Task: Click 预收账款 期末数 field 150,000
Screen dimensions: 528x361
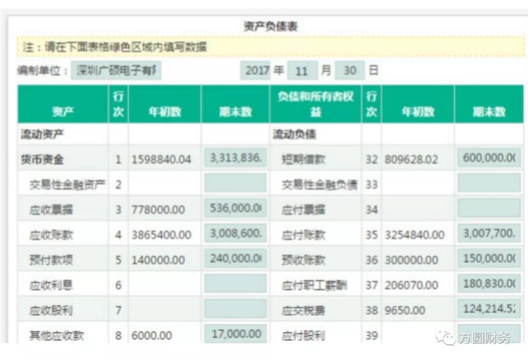Action: point(489,259)
